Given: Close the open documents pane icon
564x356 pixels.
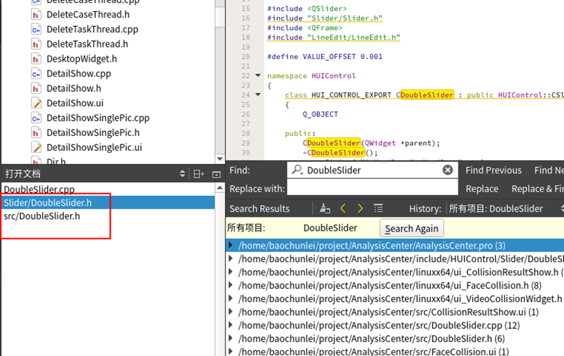Looking at the screenshot, I should pyautogui.click(x=216, y=174).
